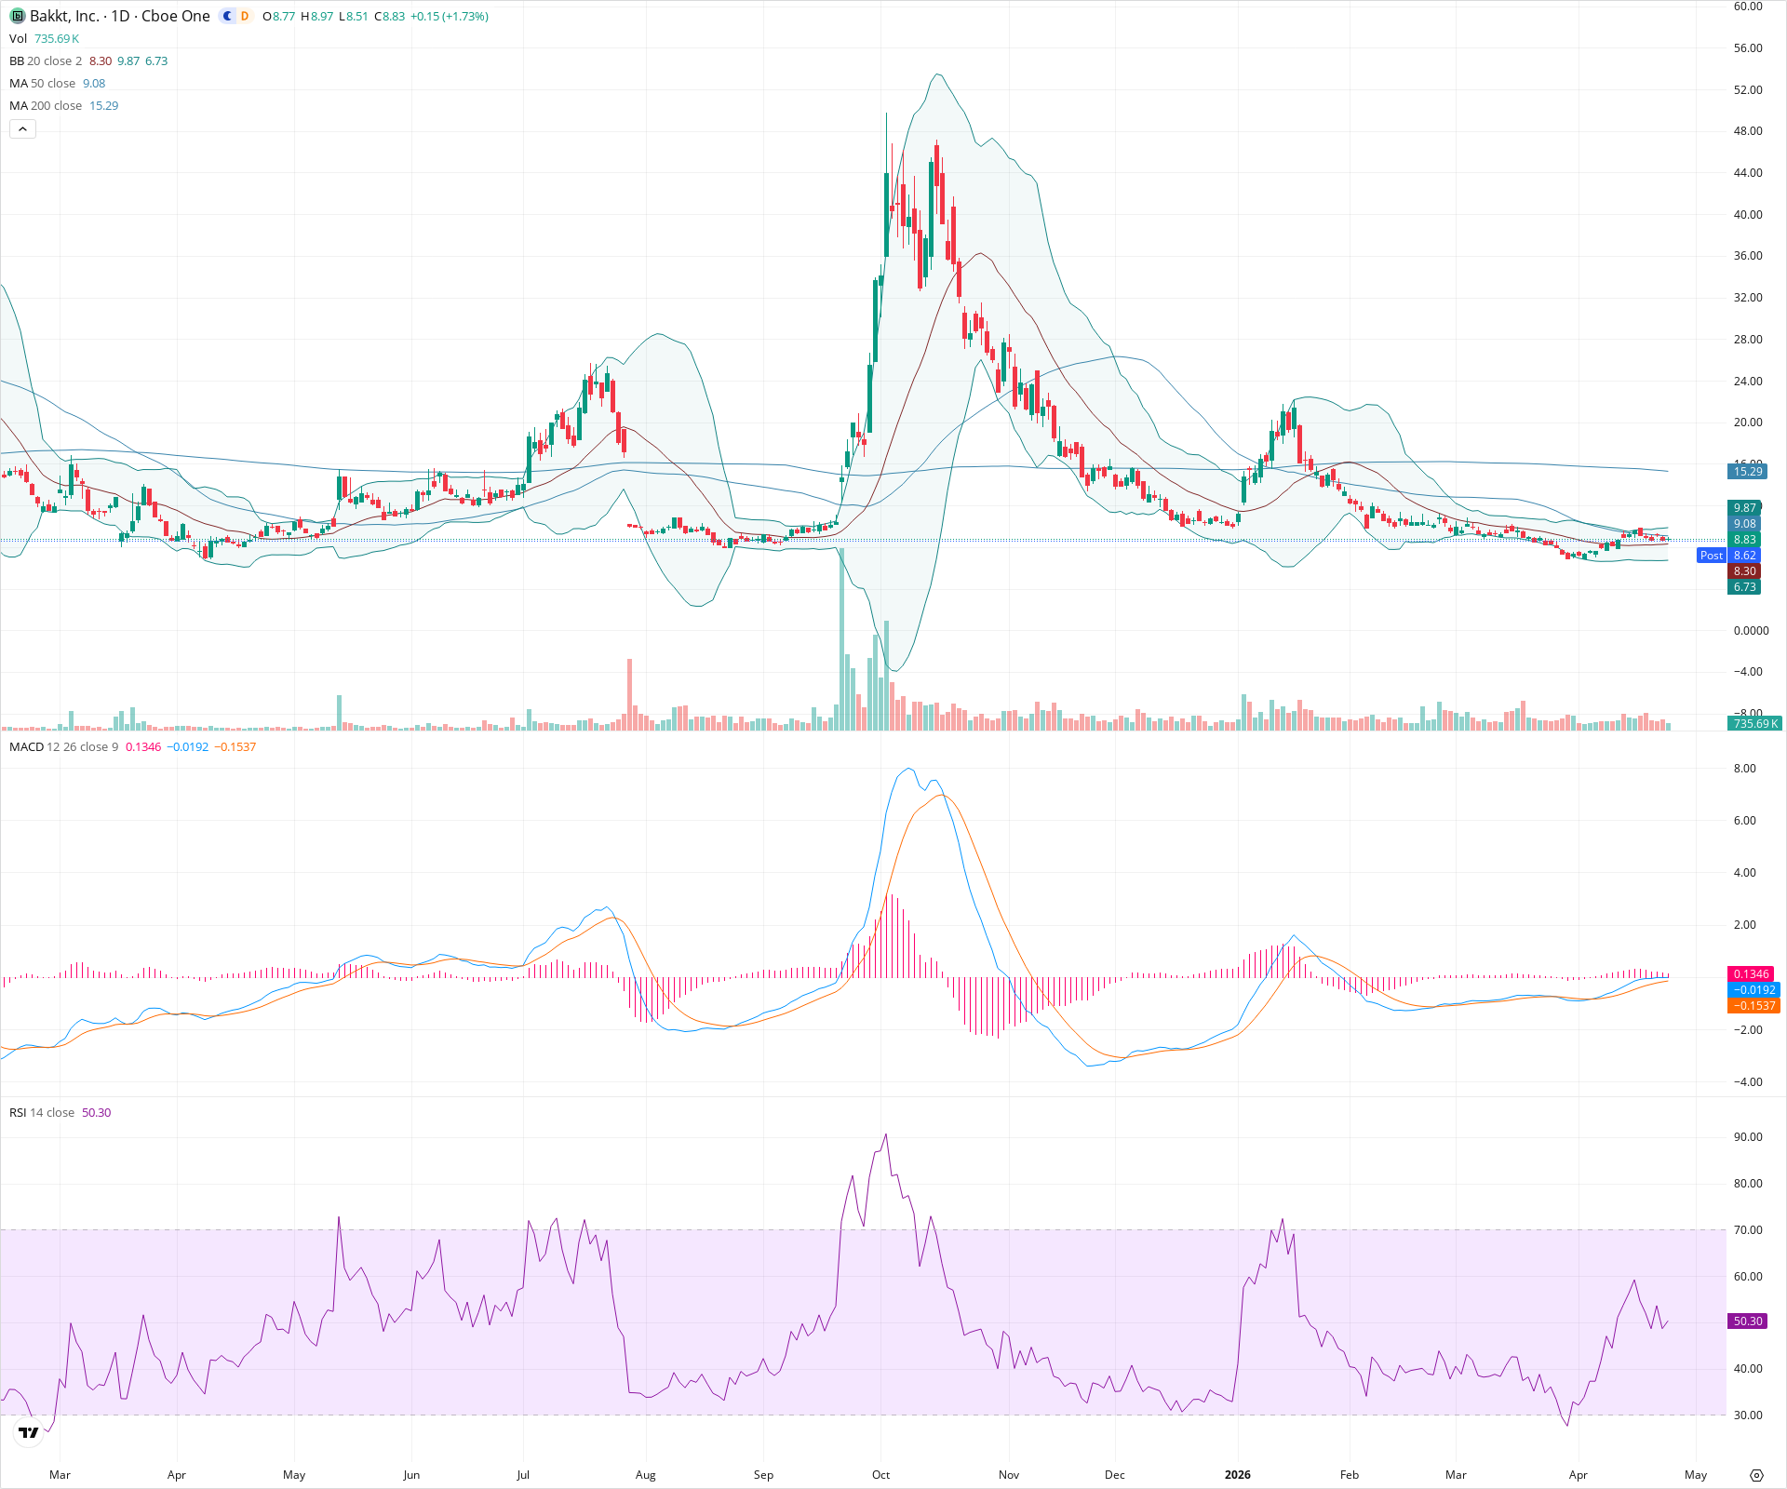The image size is (1787, 1489).
Task: Click the orange delayed-data 'D' badge icon
Action: pyautogui.click(x=243, y=16)
